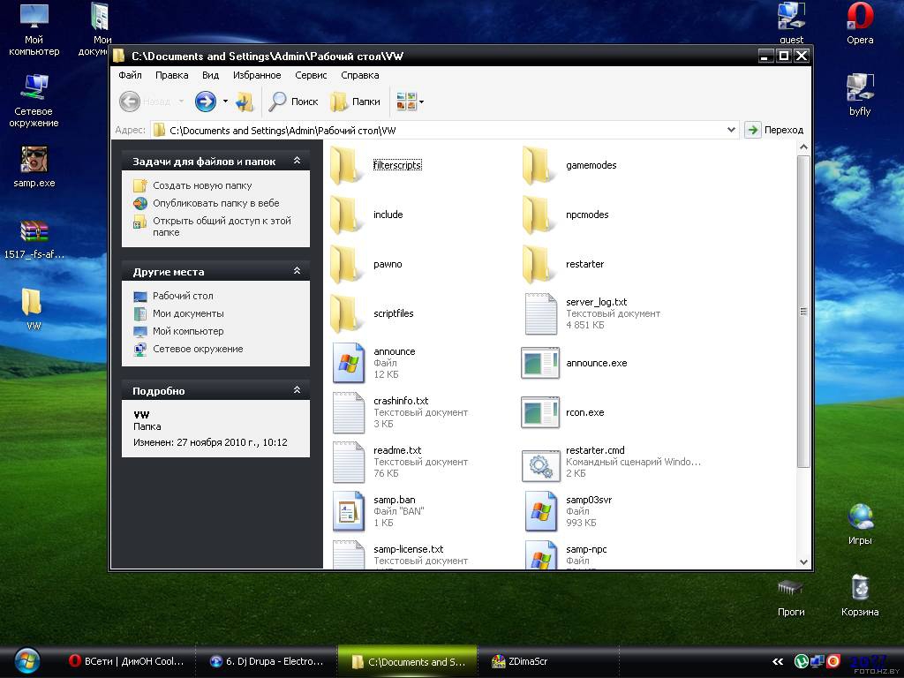The height and width of the screenshot is (678, 904).
Task: Select the restarter folder icon
Action: (x=540, y=264)
